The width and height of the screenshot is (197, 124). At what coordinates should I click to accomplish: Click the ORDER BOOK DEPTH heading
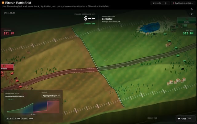[x=12, y=93]
